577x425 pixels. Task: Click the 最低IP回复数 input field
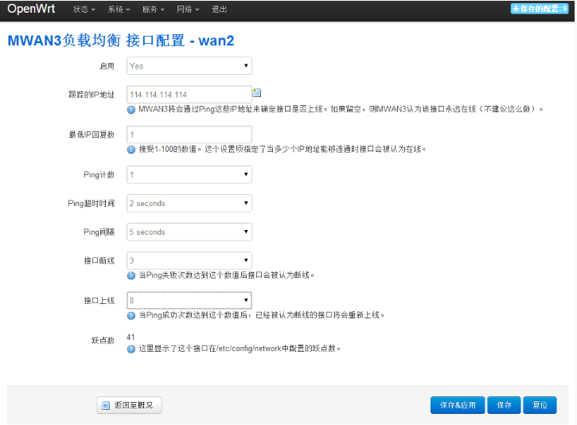pyautogui.click(x=189, y=135)
